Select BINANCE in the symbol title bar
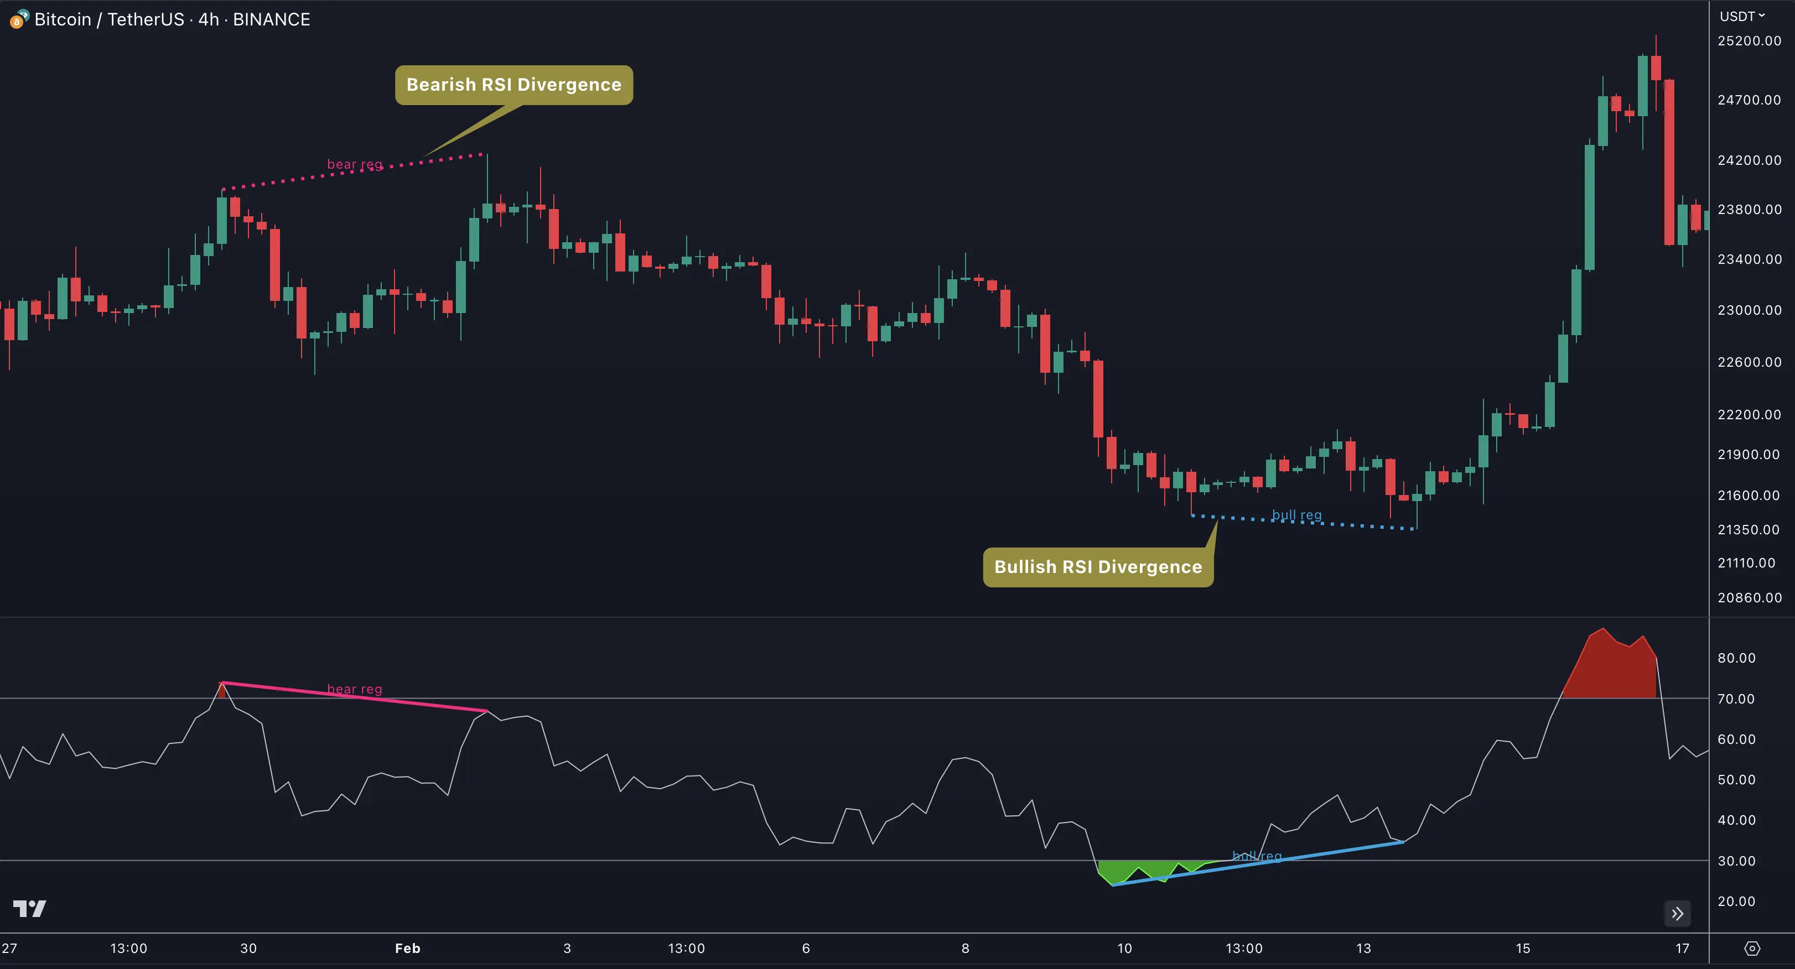Viewport: 1795px width, 969px height. tap(271, 19)
